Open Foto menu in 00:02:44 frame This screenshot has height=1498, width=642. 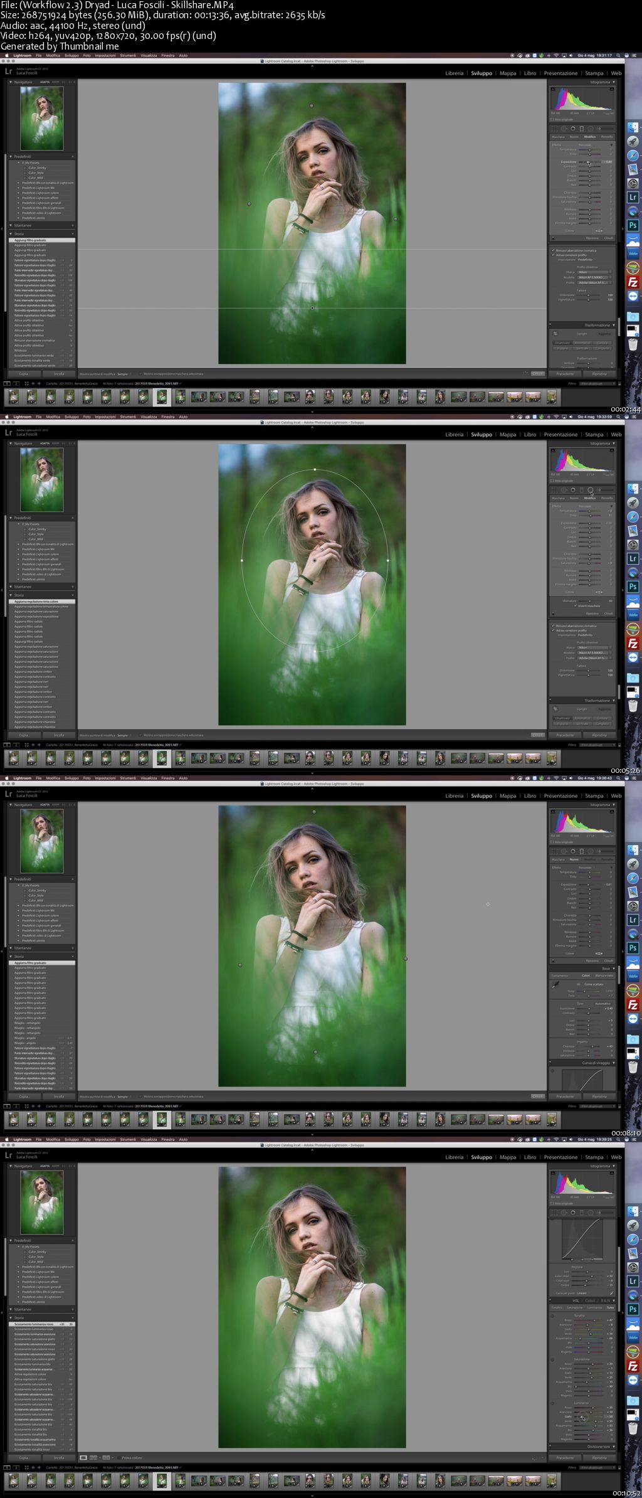pyautogui.click(x=87, y=56)
